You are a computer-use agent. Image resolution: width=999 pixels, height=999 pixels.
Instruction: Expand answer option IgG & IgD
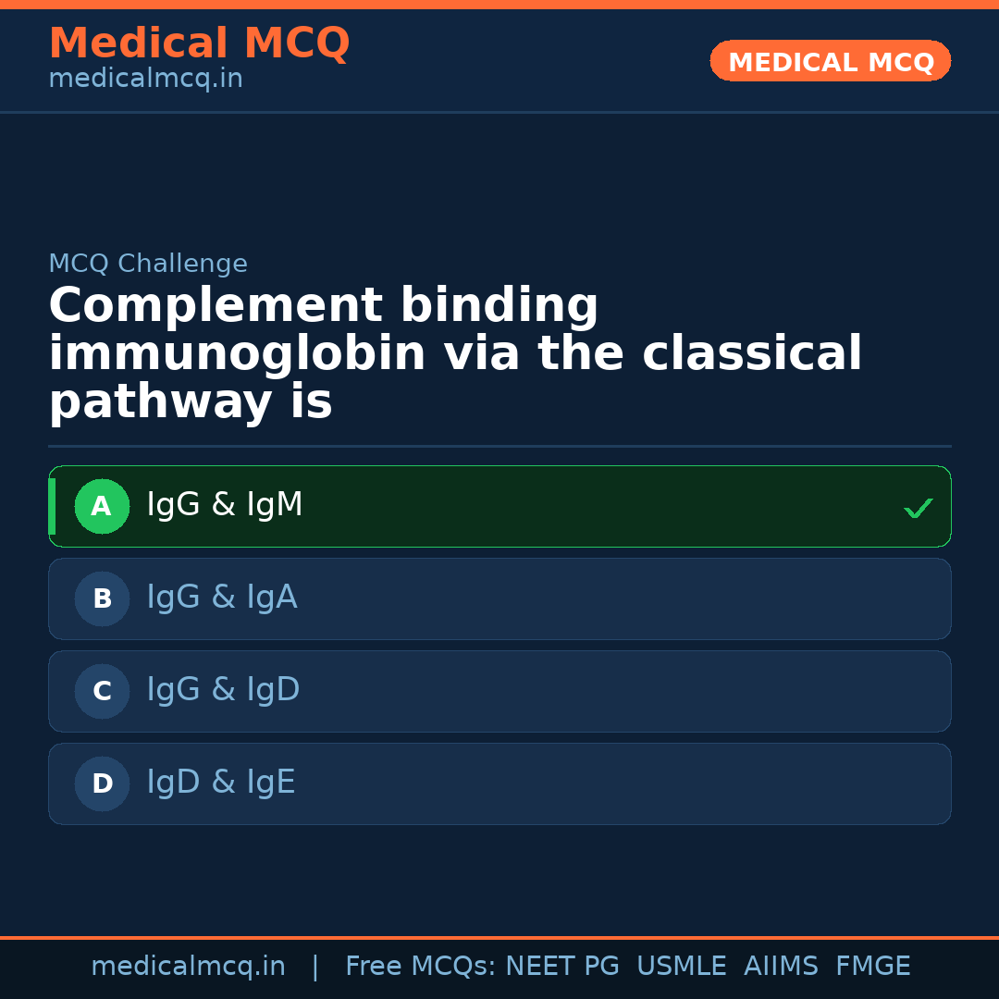pos(499,691)
